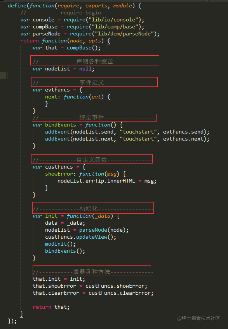Click the 'that.init = init;' line

(x=59, y=279)
